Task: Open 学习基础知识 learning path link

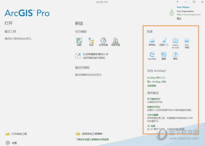Action: click(154, 99)
